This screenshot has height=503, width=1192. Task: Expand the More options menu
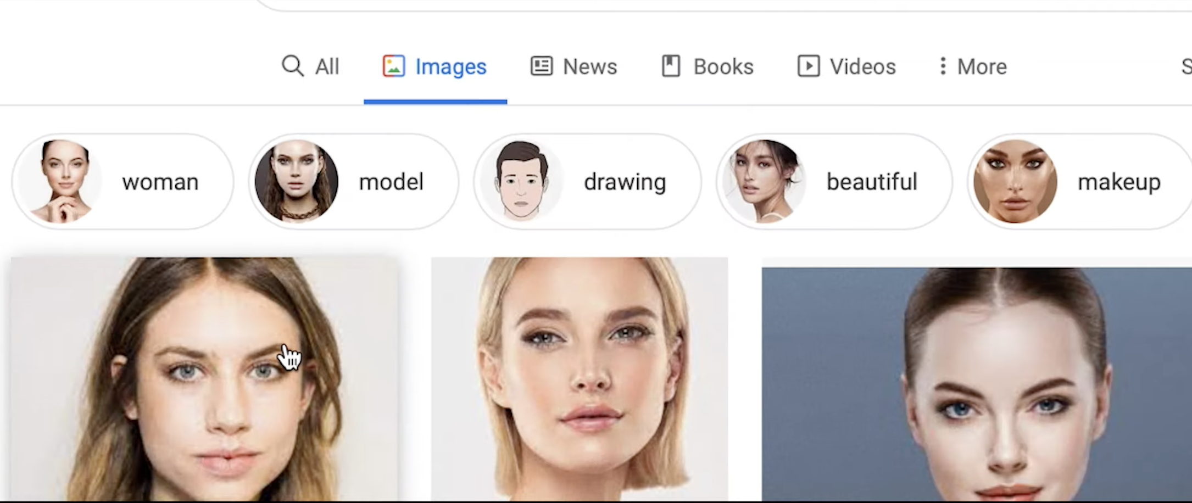pyautogui.click(x=973, y=66)
